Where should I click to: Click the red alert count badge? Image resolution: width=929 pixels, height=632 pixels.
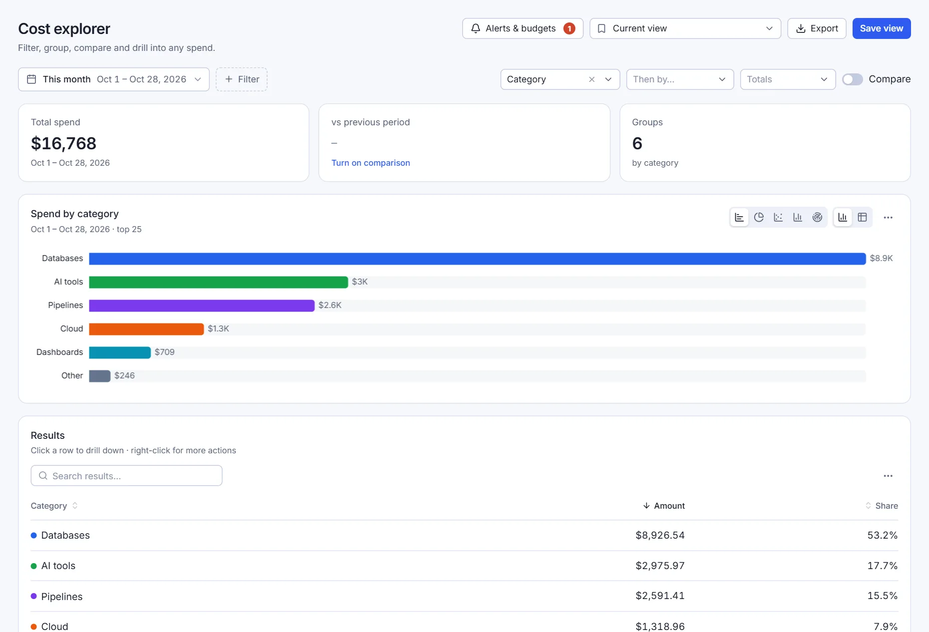click(569, 28)
